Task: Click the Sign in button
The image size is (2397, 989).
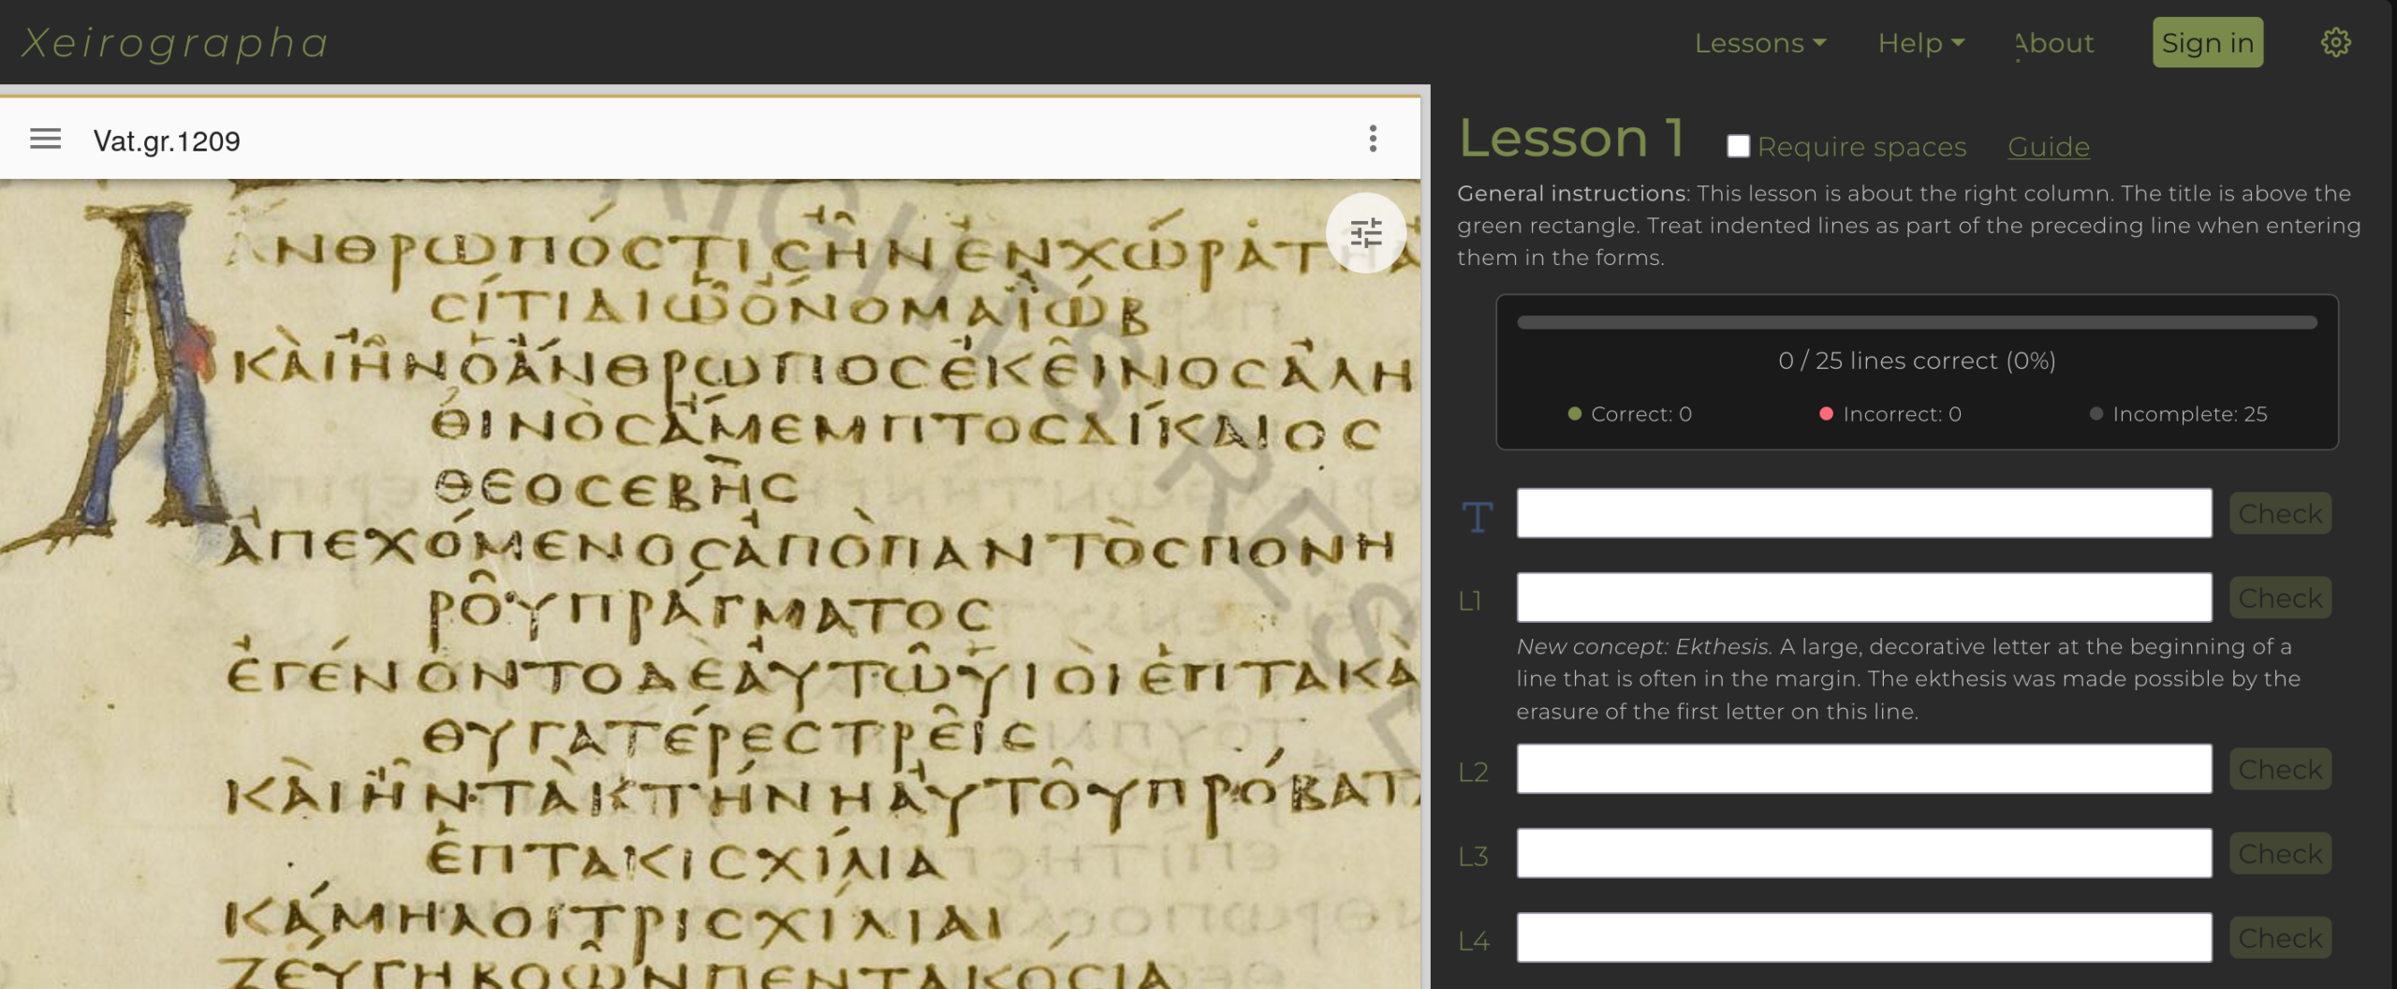Action: coord(2207,42)
